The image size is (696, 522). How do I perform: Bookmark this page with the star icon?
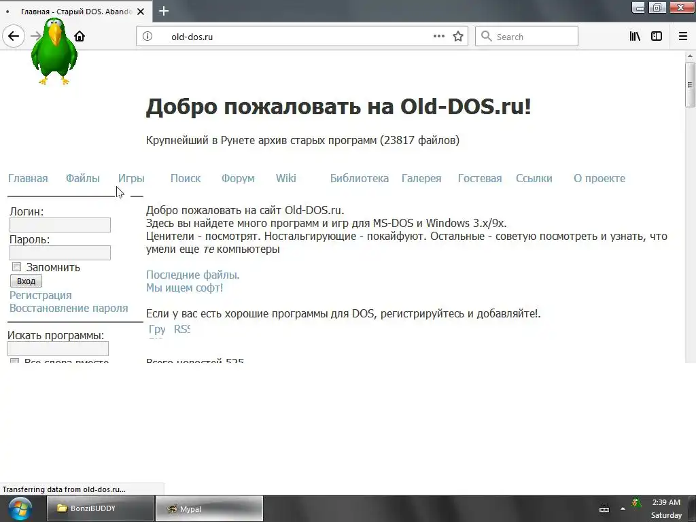point(458,37)
